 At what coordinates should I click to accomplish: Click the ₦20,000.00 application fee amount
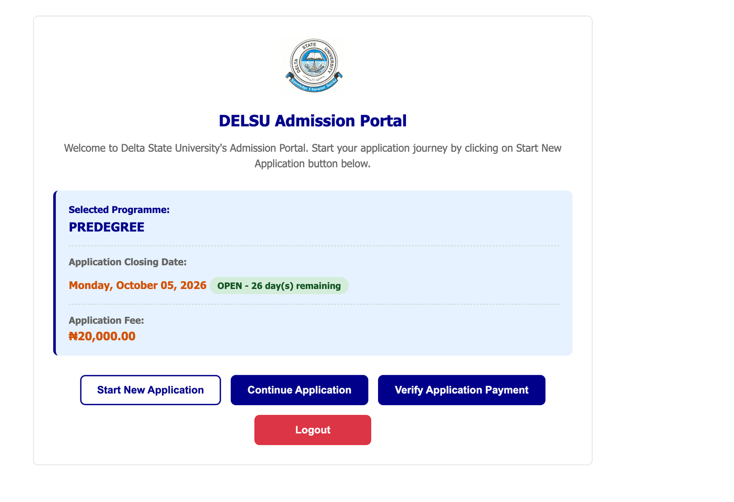(x=102, y=336)
